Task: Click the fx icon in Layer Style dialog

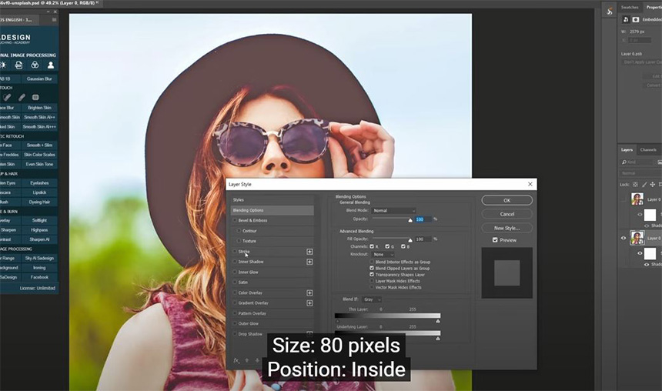Action: [236, 360]
